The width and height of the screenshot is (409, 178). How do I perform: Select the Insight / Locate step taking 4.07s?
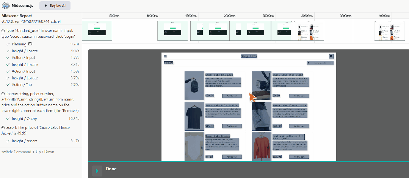[x=41, y=51]
